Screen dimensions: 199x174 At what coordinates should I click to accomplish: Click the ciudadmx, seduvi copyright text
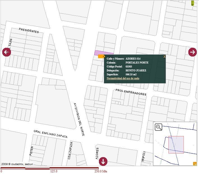pyautogui.click(x=17, y=164)
